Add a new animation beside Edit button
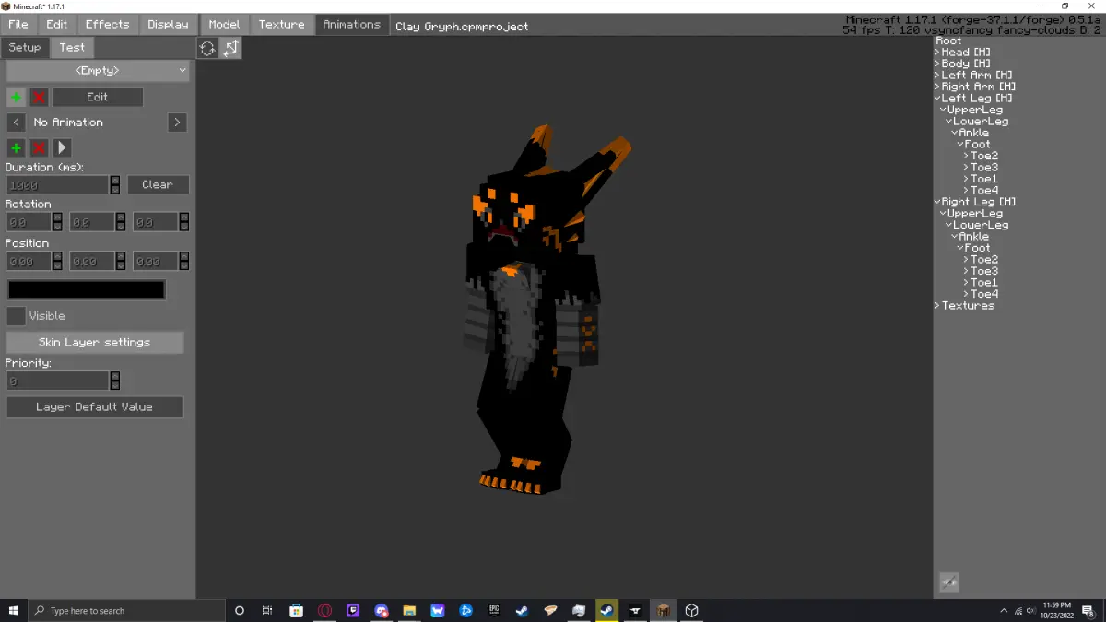Image resolution: width=1106 pixels, height=622 pixels. point(16,97)
